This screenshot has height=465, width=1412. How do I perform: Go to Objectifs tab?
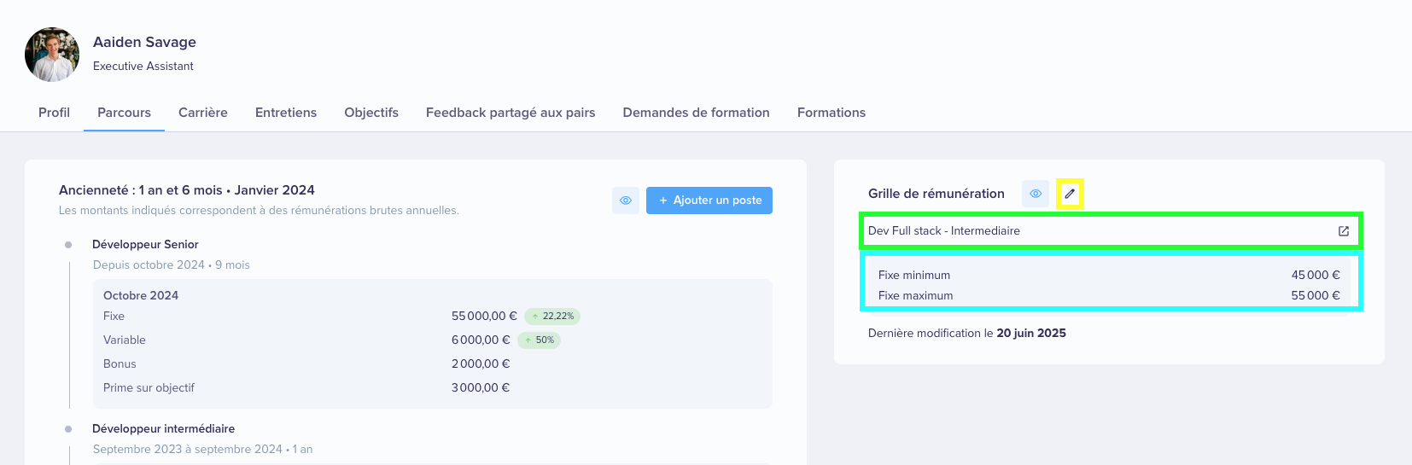tap(371, 113)
